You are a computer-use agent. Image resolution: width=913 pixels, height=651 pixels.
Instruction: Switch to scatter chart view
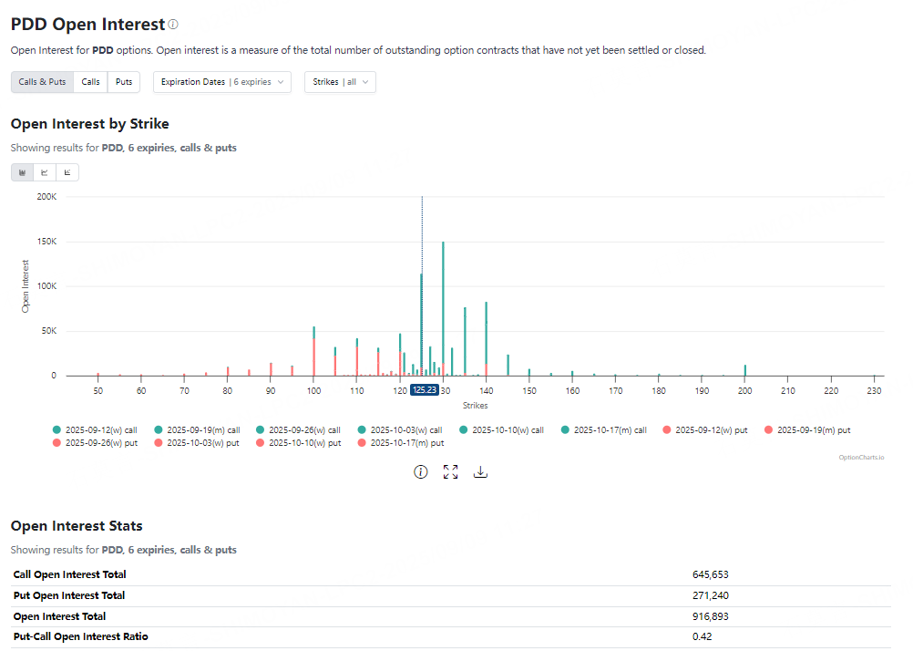coord(67,172)
